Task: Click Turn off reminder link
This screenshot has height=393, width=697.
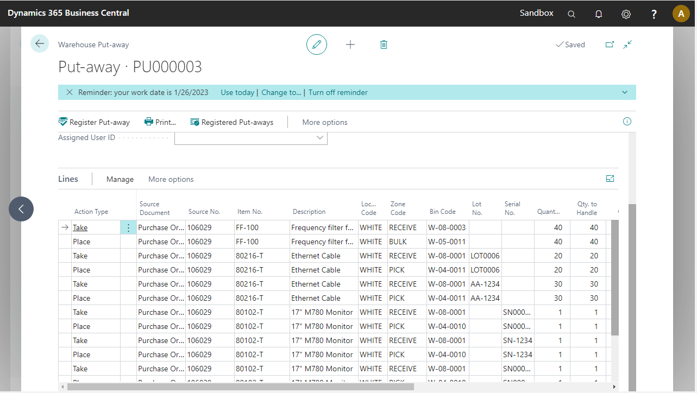Action: (338, 92)
